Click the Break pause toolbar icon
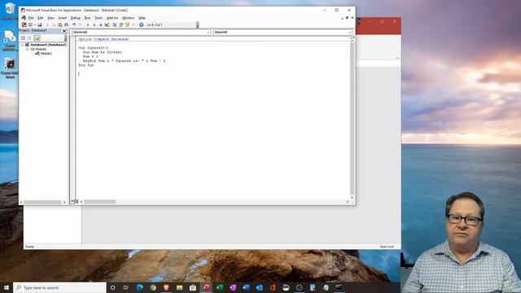 click(94, 25)
